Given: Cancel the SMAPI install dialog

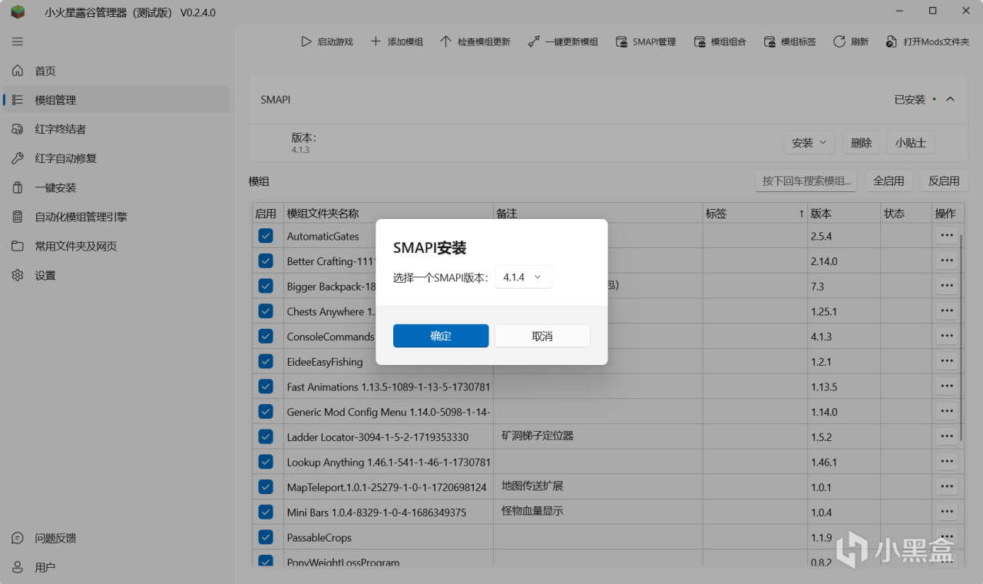Looking at the screenshot, I should pos(542,336).
